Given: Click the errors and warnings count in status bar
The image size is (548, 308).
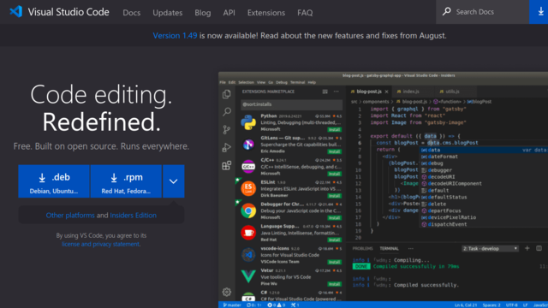Looking at the screenshot, I should 277,305.
